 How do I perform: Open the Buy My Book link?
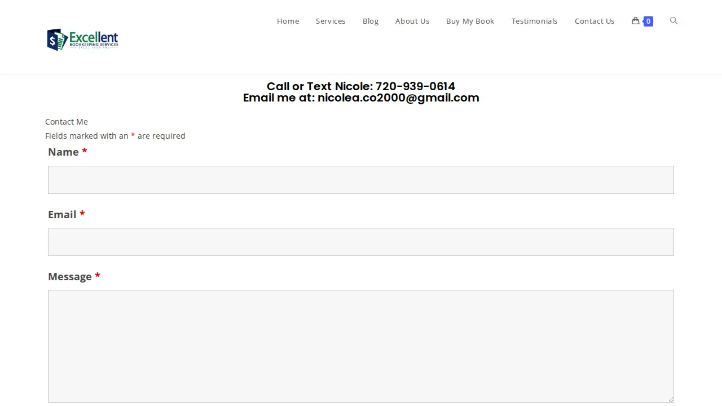tap(470, 21)
